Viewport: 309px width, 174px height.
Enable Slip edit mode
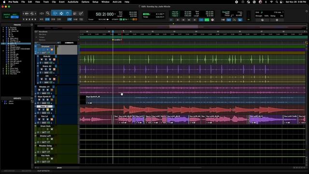(6, 17)
